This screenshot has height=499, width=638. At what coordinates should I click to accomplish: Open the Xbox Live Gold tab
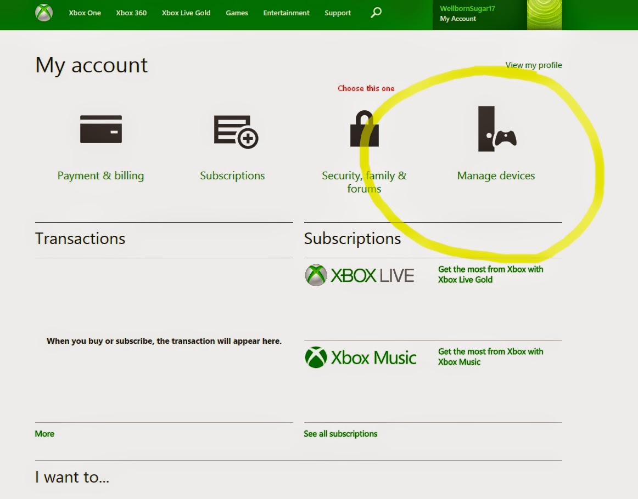coord(185,13)
